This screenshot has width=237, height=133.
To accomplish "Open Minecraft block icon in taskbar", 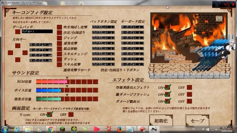I will click(x=62, y=129).
